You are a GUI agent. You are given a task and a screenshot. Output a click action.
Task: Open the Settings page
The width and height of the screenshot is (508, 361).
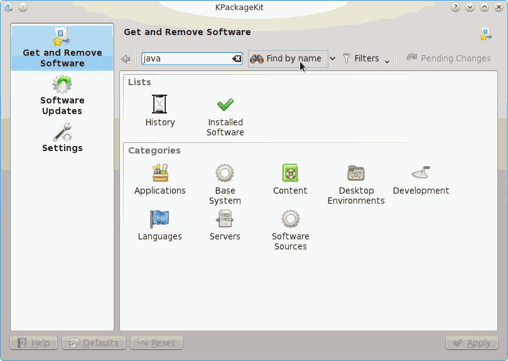pos(62,137)
